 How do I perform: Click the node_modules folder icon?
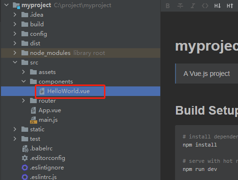(25, 53)
